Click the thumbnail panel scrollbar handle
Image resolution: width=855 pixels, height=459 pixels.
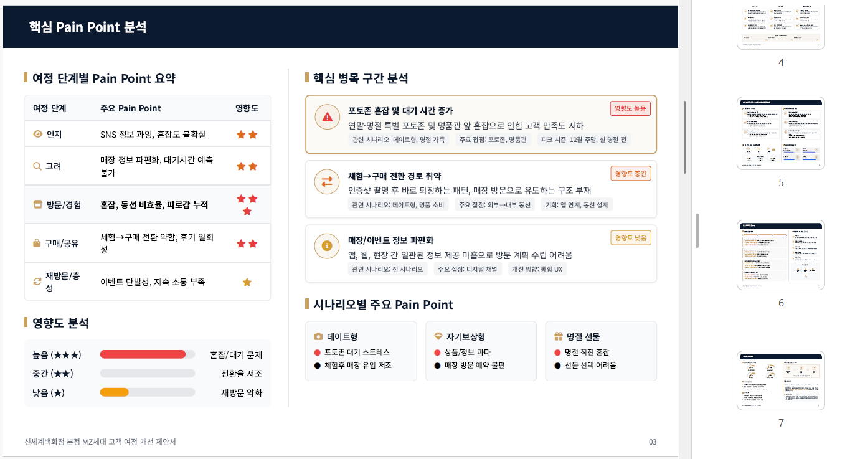click(697, 230)
